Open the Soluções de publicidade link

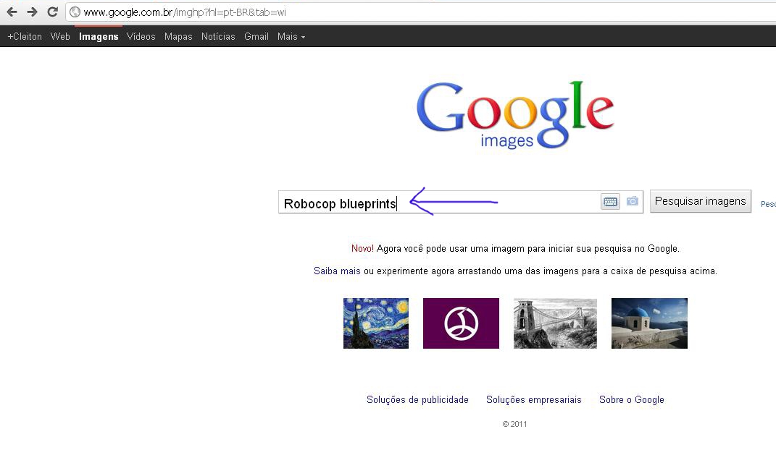(x=417, y=399)
